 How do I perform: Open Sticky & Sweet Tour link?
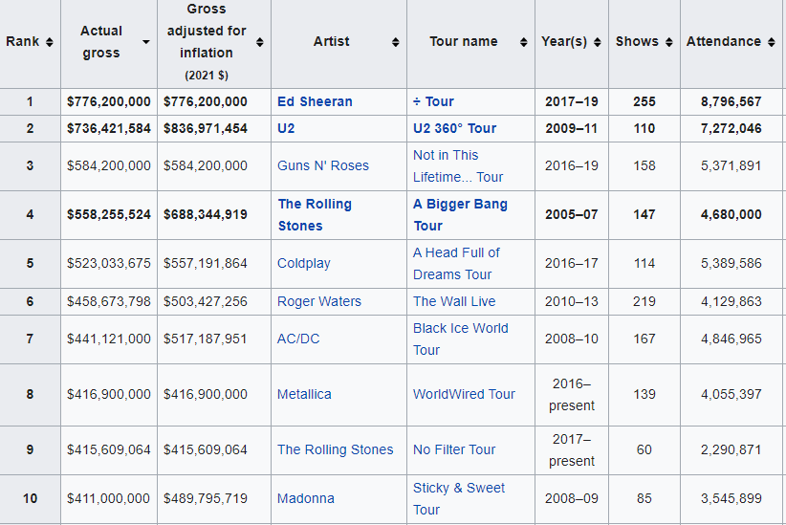(x=459, y=498)
